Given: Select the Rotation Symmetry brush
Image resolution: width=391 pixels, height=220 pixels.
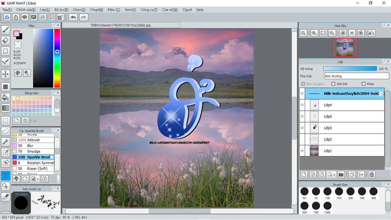Looking at the screenshot, I should (x=33, y=163).
